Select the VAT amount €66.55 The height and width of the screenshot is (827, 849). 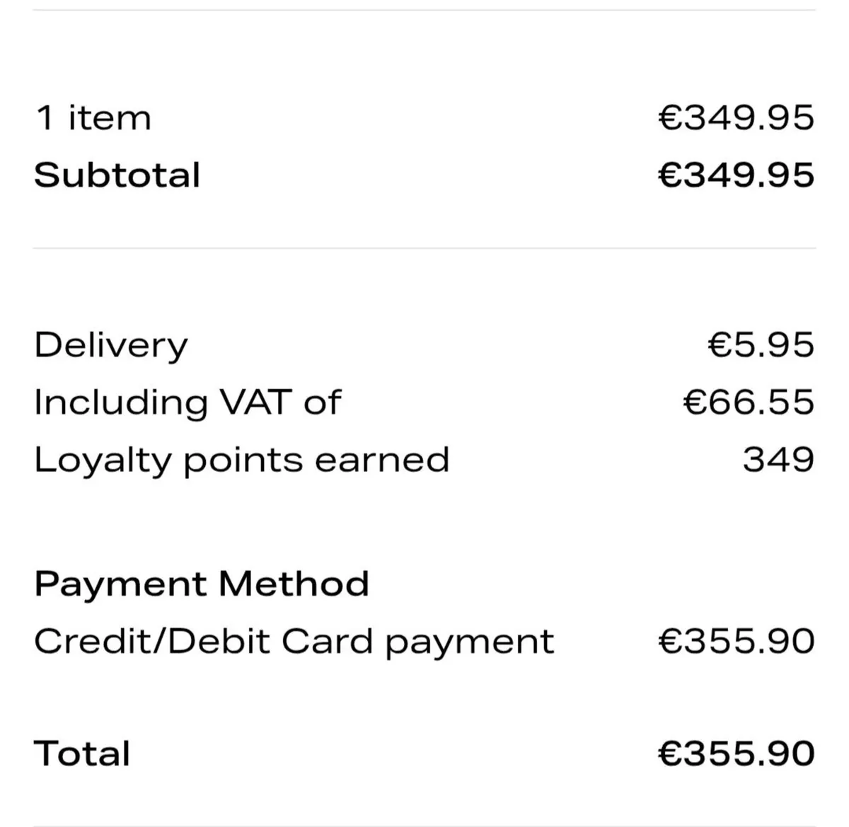749,403
